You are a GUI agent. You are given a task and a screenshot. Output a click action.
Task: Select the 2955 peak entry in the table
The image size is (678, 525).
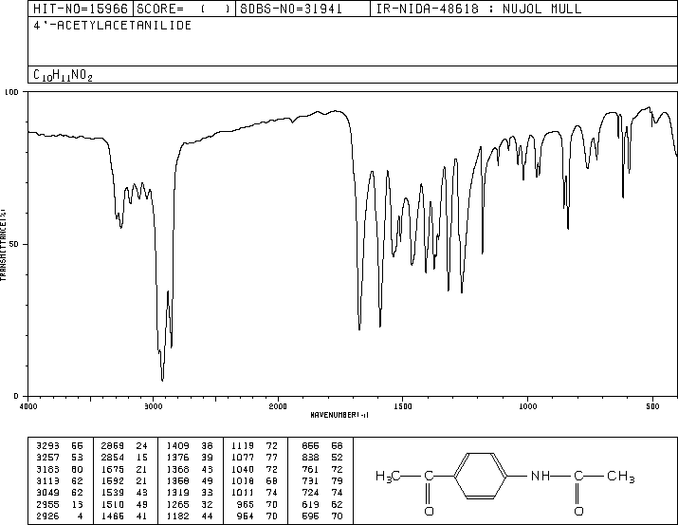60,505
